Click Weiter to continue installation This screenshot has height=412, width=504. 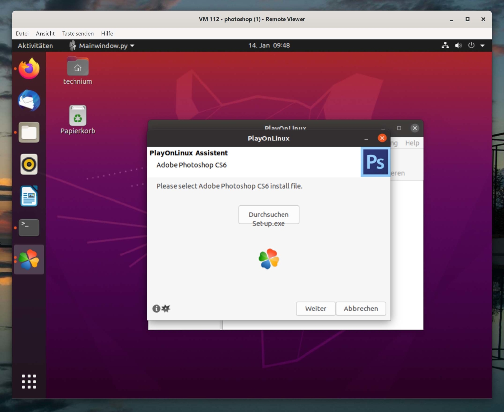pos(315,309)
